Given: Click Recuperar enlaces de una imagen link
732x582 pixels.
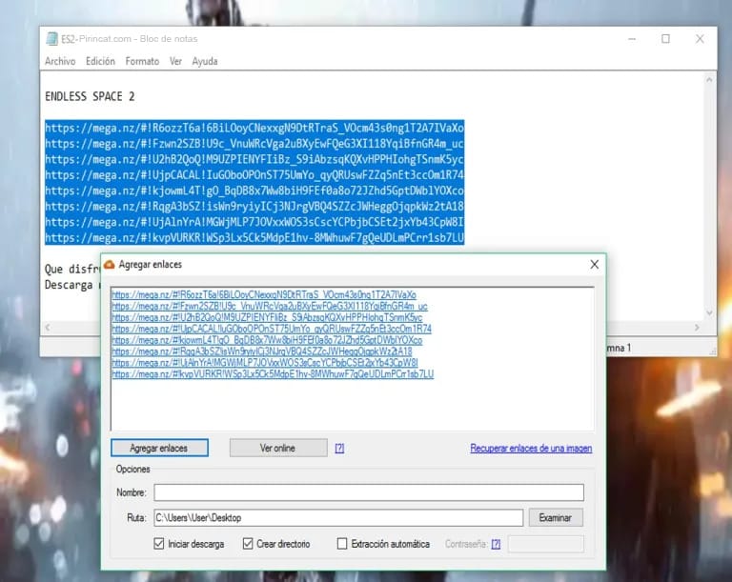Looking at the screenshot, I should [531, 448].
